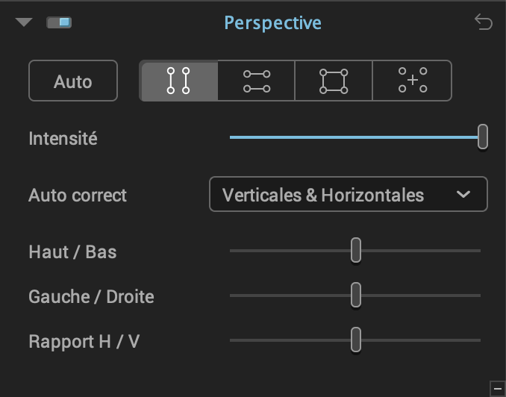Select the force vertical parallels tool
506x397 pixels.
coord(179,81)
